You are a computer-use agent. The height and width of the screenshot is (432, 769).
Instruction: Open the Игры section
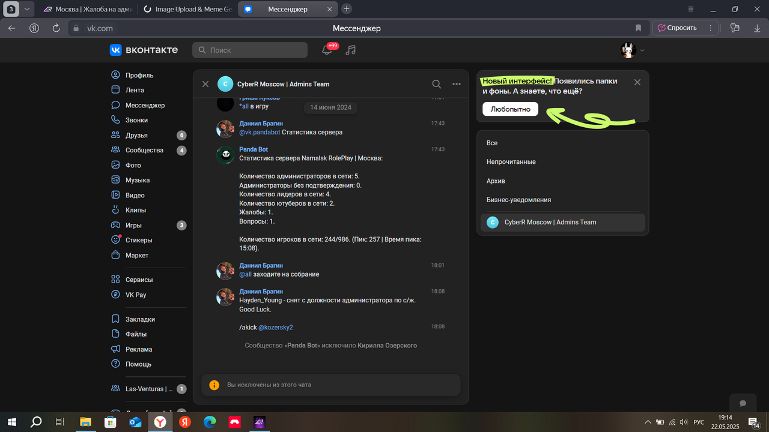[133, 225]
